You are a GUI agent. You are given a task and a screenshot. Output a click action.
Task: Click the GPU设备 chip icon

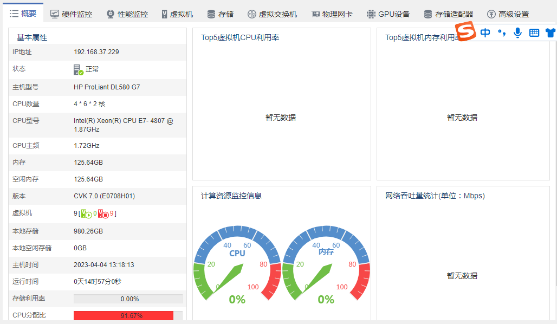click(371, 14)
